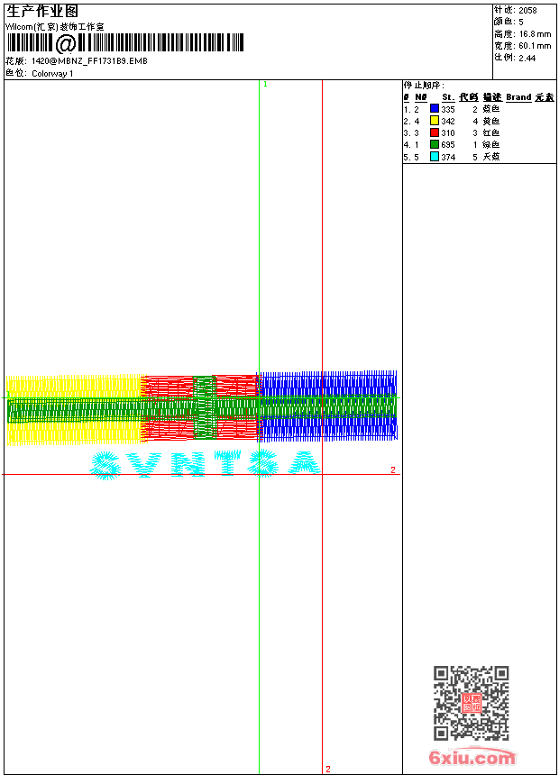Click the green vertical guide marker 1

[x=265, y=84]
